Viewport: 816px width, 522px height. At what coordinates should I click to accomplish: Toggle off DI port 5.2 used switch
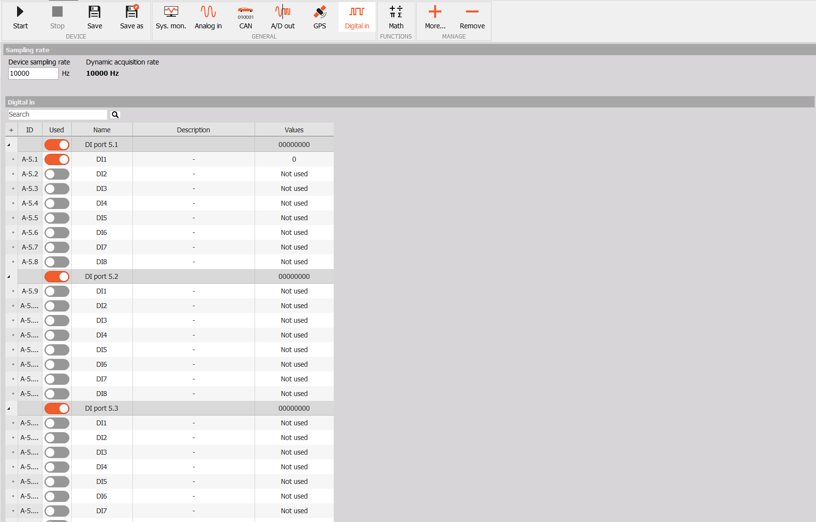tap(57, 276)
